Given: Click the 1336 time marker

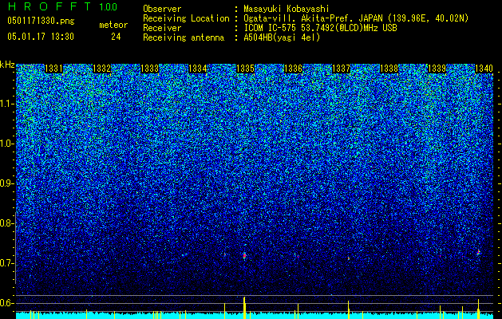Looking at the screenshot, I should [x=293, y=69].
